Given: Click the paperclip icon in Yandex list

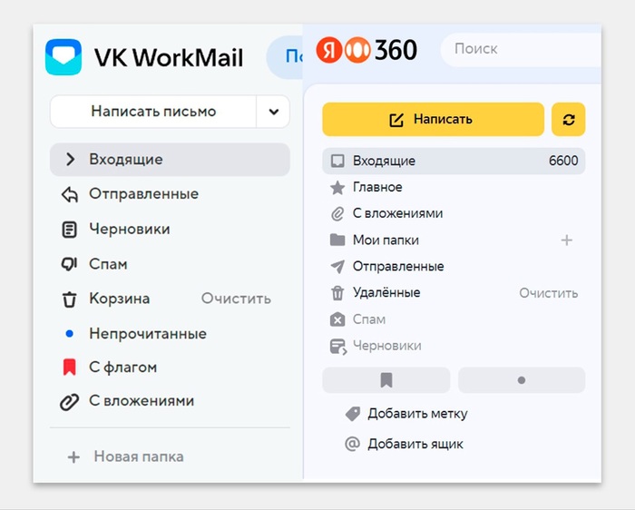Looking at the screenshot, I should tap(337, 213).
